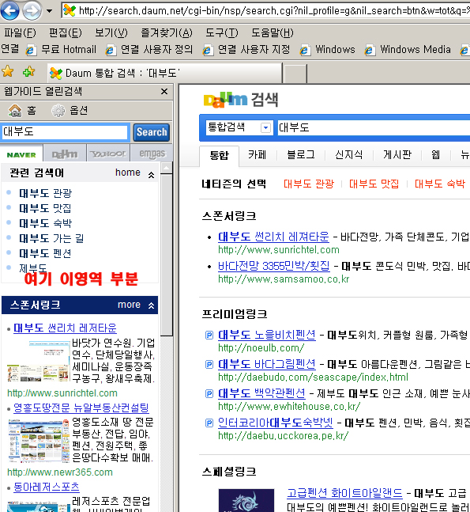The width and height of the screenshot is (470, 512).
Task: Collapse the 관련 검색어 section chevron
Action: point(151,175)
